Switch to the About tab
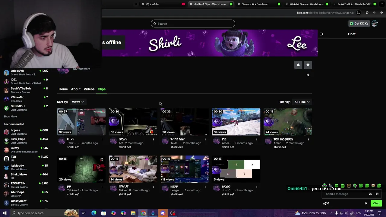 [76, 89]
